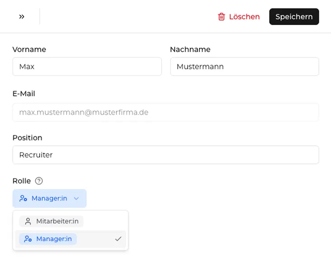
Task: Focus the Vorname field containing Max
Action: coord(87,67)
